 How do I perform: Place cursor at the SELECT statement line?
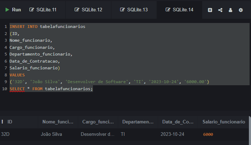click(51, 89)
